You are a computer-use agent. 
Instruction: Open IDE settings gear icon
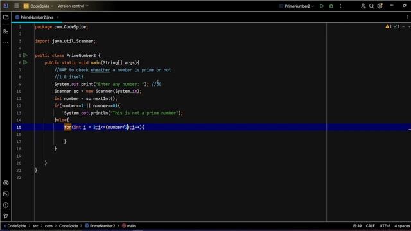380,6
